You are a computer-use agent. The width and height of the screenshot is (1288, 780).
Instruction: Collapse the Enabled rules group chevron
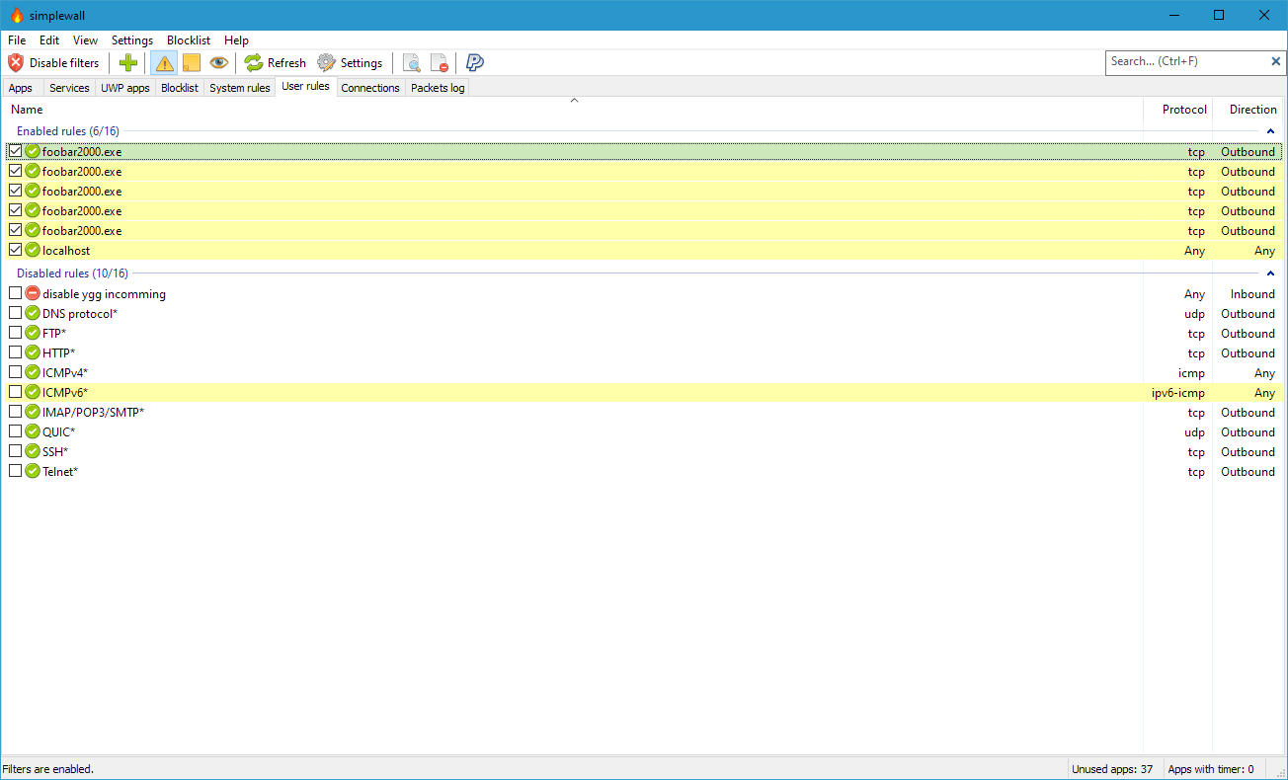(1270, 130)
